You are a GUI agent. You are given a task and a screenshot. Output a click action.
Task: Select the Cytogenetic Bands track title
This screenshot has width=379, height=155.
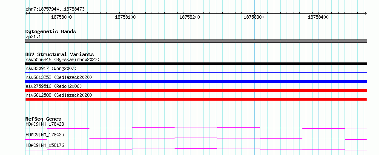(51, 31)
